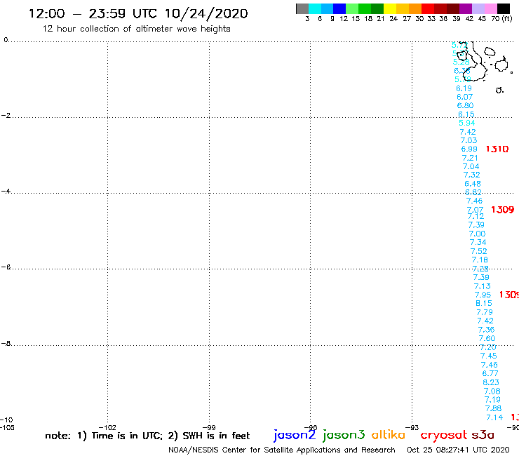Click the note about UTC time and SWH feet
The height and width of the screenshot is (456, 519).
pos(147,436)
